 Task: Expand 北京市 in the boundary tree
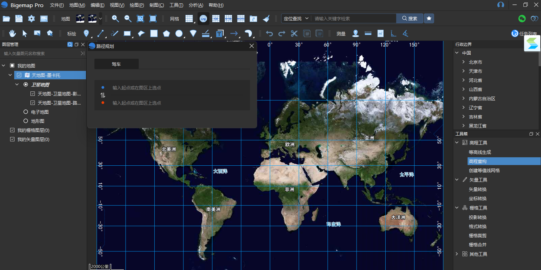(x=464, y=62)
